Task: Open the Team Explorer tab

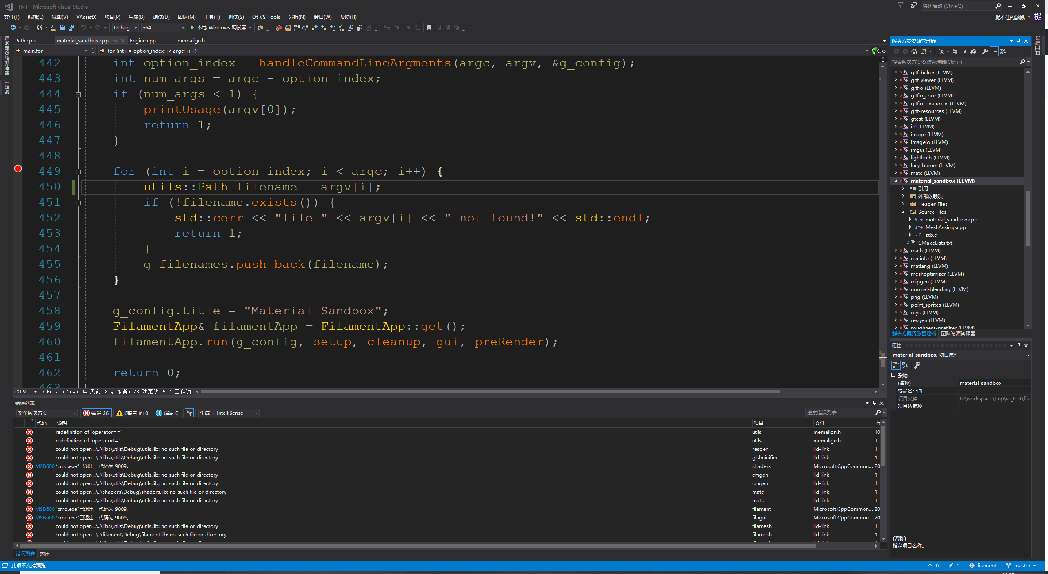Action: (x=958, y=333)
